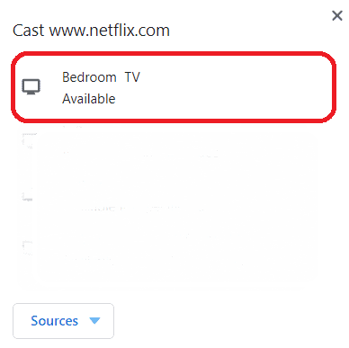Click the TV monitor icon beside Bedroom TV
Viewport: 349px width, 348px height.
(x=31, y=87)
